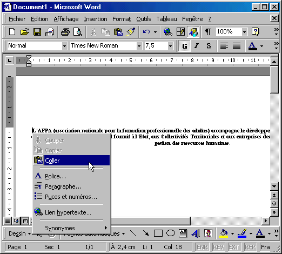Apply font color on drawing toolbar

260,233
